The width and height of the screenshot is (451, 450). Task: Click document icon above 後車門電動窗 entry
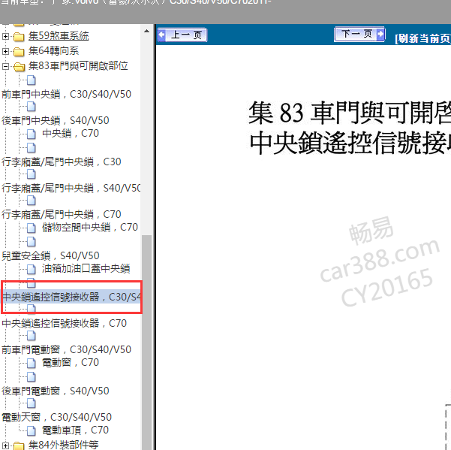click(x=31, y=377)
